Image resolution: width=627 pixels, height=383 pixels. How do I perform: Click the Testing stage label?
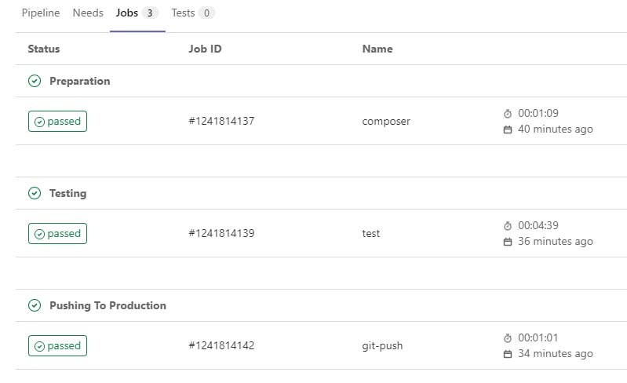click(x=68, y=194)
